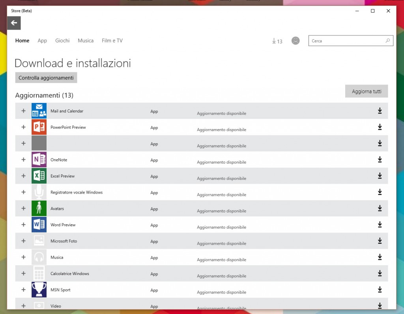The height and width of the screenshot is (314, 404).
Task: Click the MSN Sport trophy icon
Action: pos(39,290)
